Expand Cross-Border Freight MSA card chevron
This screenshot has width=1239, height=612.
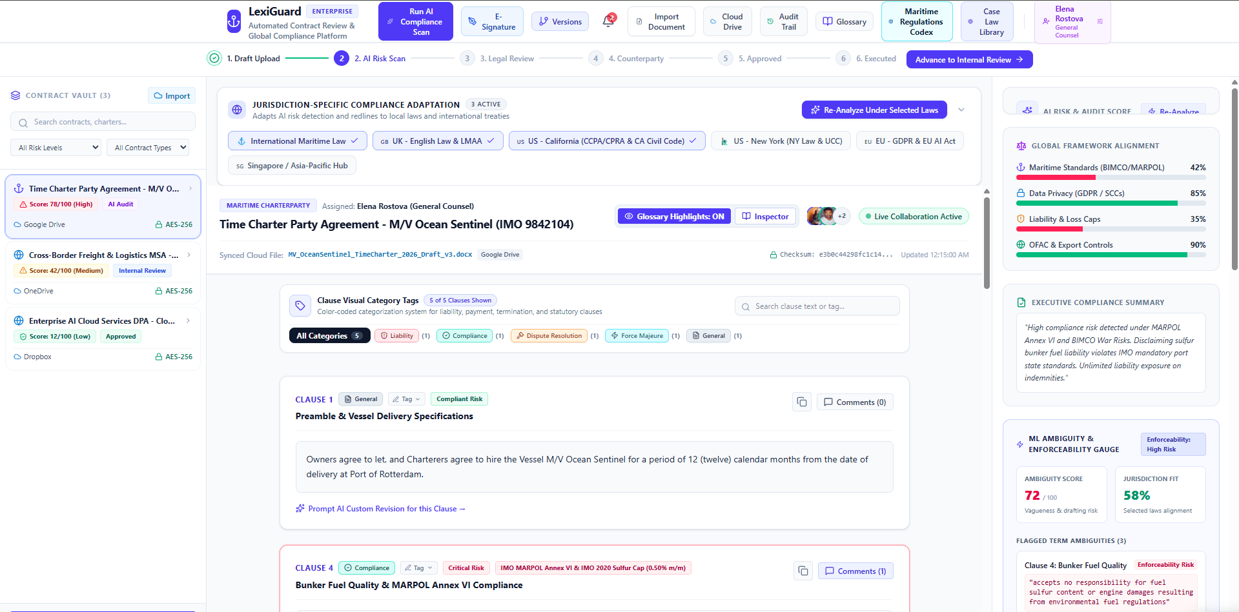point(189,255)
